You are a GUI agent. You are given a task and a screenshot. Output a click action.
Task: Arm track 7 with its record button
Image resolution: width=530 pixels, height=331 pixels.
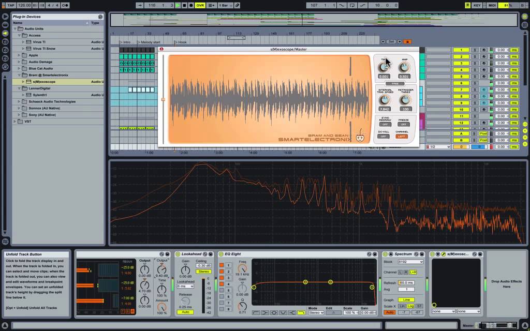point(484,90)
